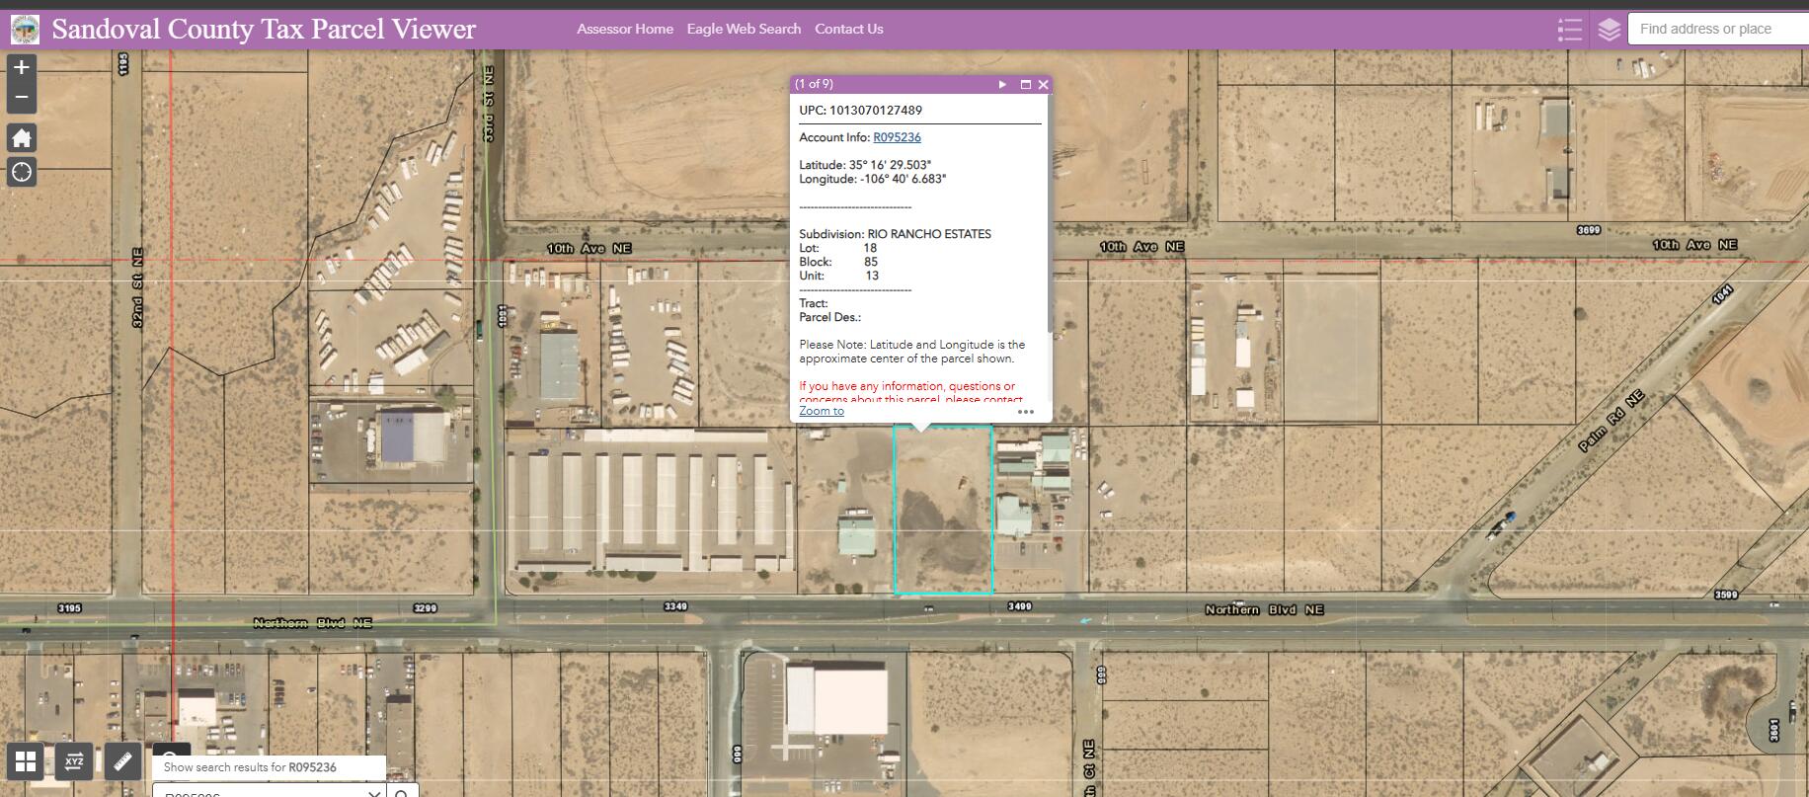Click the UPC number 1013070127489 text
This screenshot has height=797, width=1809.
[x=876, y=110]
